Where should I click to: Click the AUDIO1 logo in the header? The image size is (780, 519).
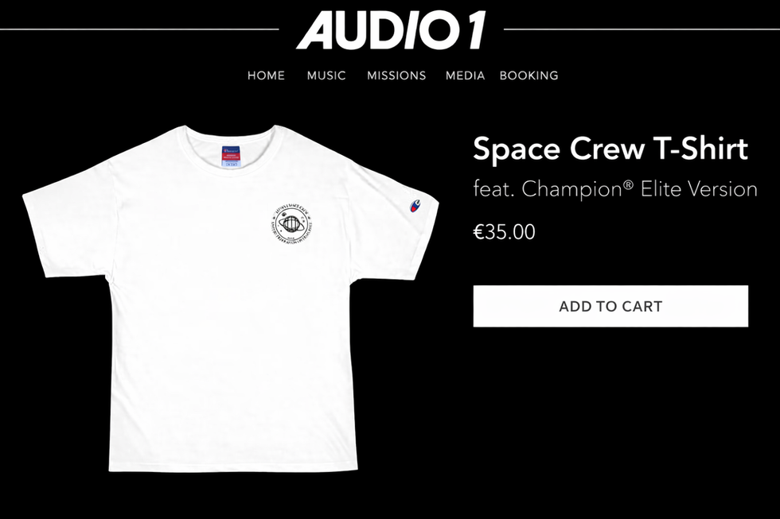[391, 30]
